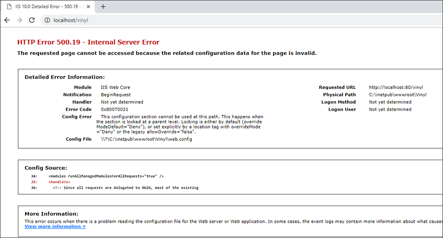Click Logon Method Not yet determined value

pyautogui.click(x=390, y=102)
